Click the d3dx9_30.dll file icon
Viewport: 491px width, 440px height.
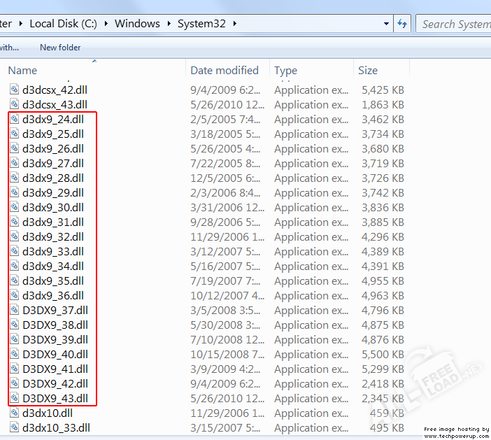point(15,207)
